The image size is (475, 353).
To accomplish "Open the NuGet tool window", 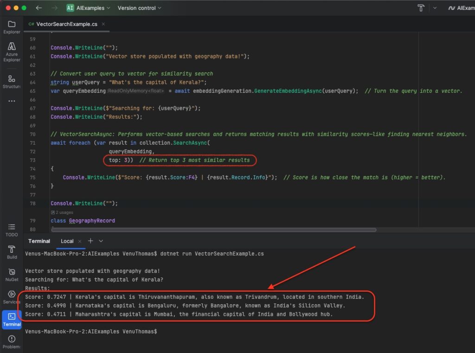I will click(x=12, y=275).
